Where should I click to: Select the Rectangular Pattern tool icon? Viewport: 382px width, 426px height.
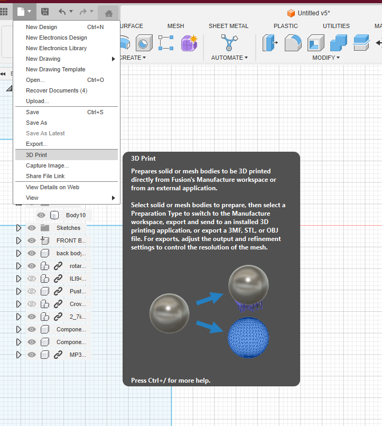(x=166, y=43)
